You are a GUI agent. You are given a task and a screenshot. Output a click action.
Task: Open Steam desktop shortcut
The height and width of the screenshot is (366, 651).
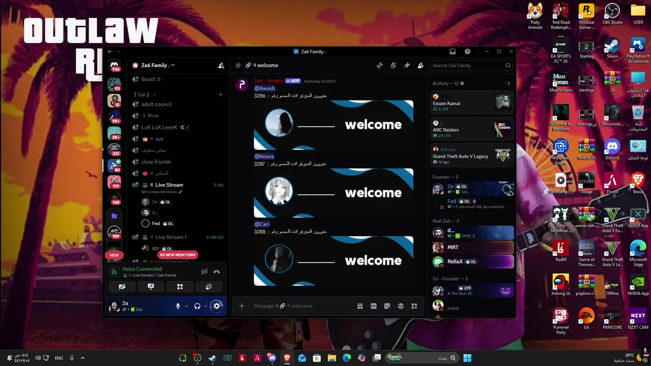pos(612,48)
